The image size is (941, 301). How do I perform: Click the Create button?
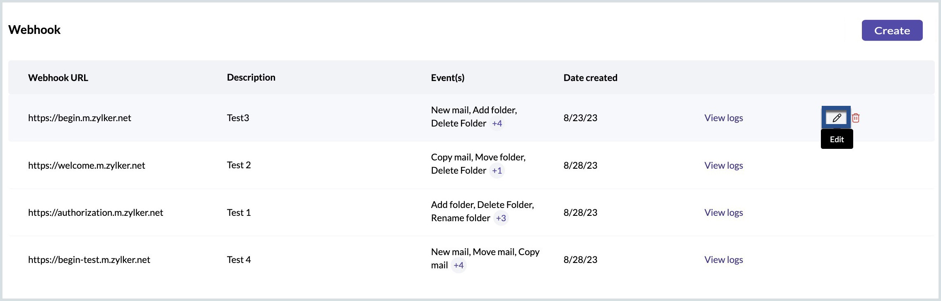point(892,30)
